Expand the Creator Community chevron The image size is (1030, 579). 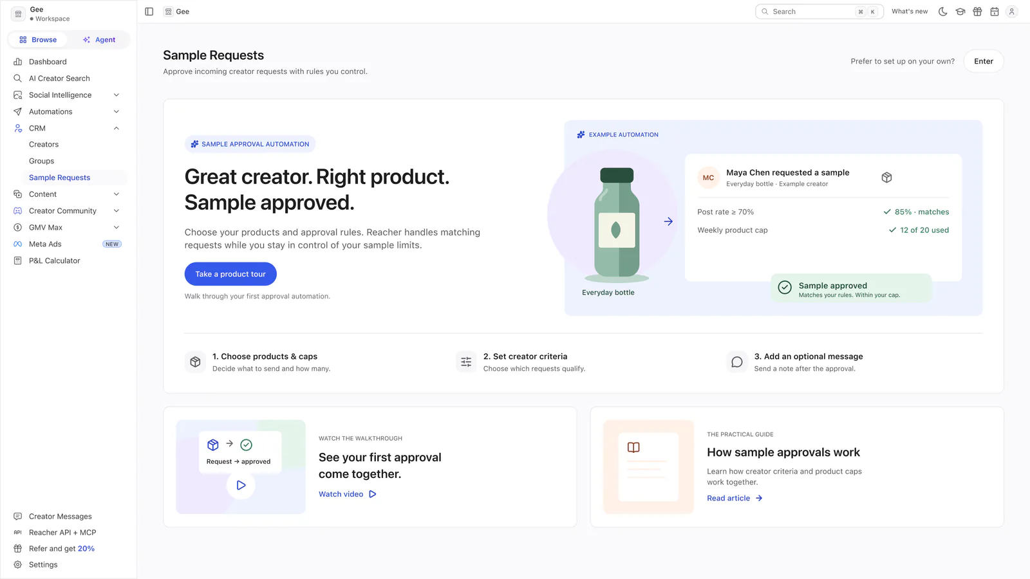[117, 211]
